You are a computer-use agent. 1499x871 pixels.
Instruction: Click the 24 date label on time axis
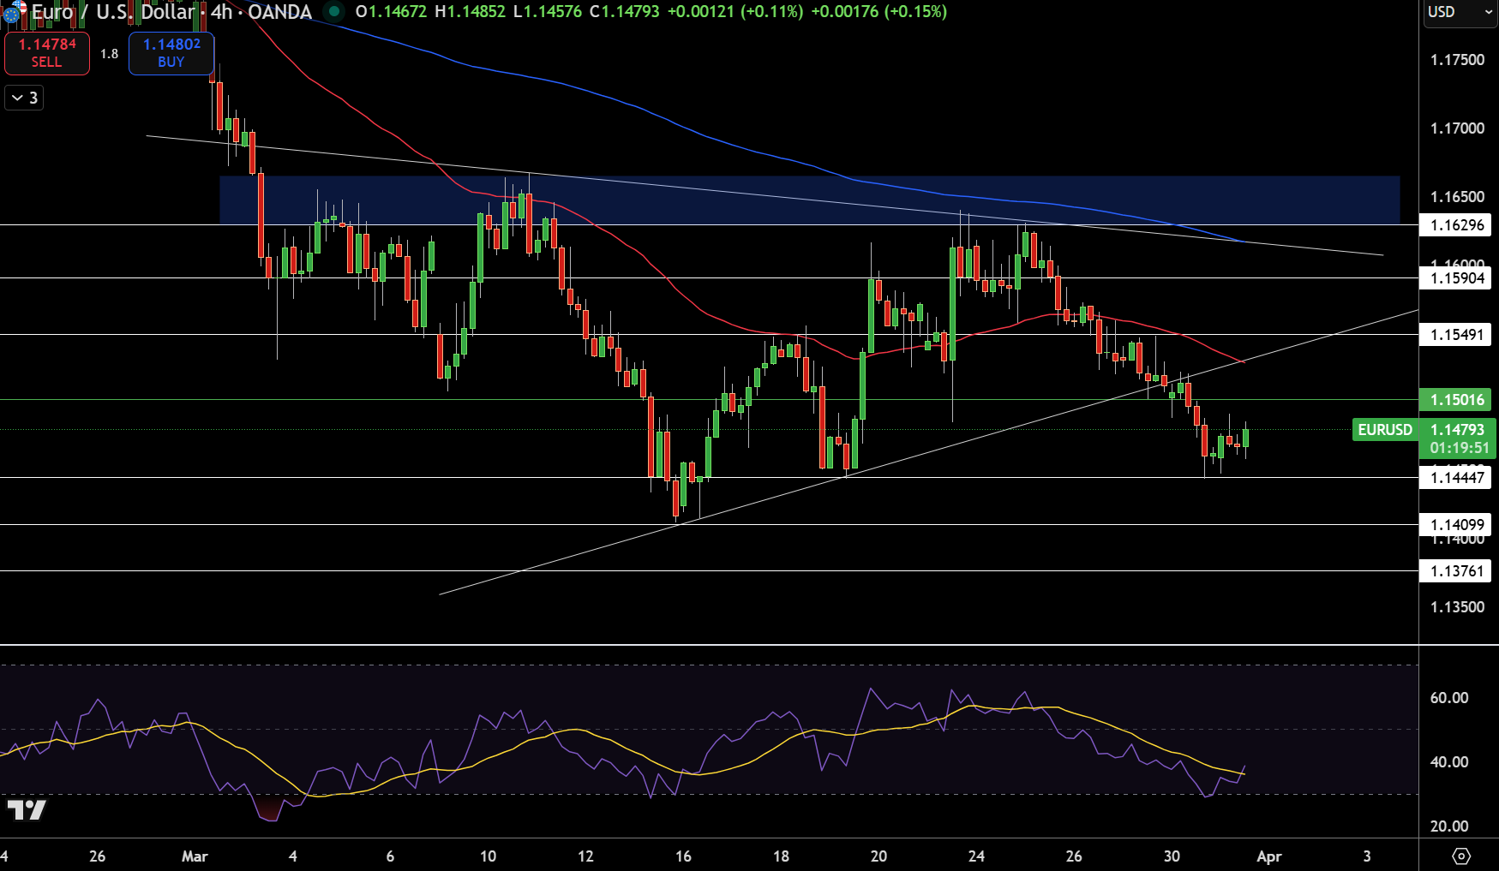[x=976, y=856]
